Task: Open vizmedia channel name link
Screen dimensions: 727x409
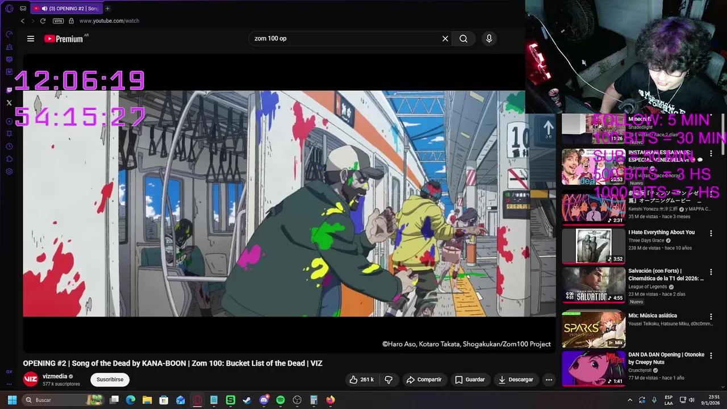Action: pos(55,376)
